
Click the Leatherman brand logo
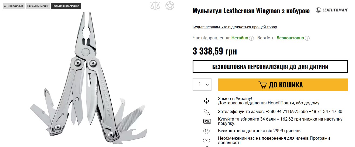pos(332,10)
